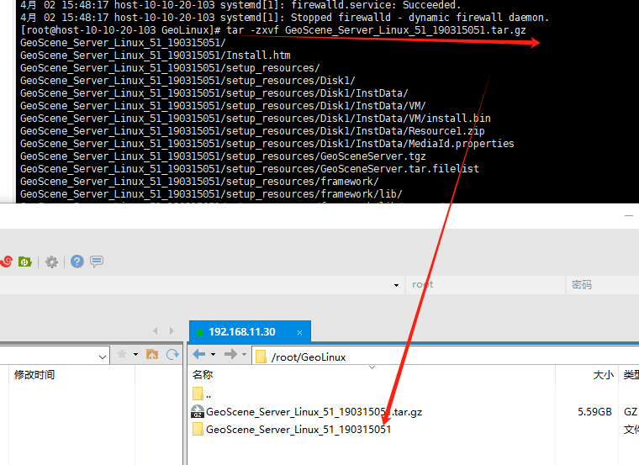Minimize the file transfer window
This screenshot has height=465, width=639.
pos(629,215)
